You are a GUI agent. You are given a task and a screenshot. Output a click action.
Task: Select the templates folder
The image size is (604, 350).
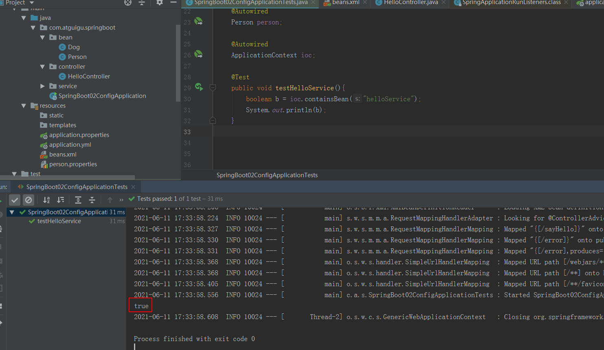point(63,125)
